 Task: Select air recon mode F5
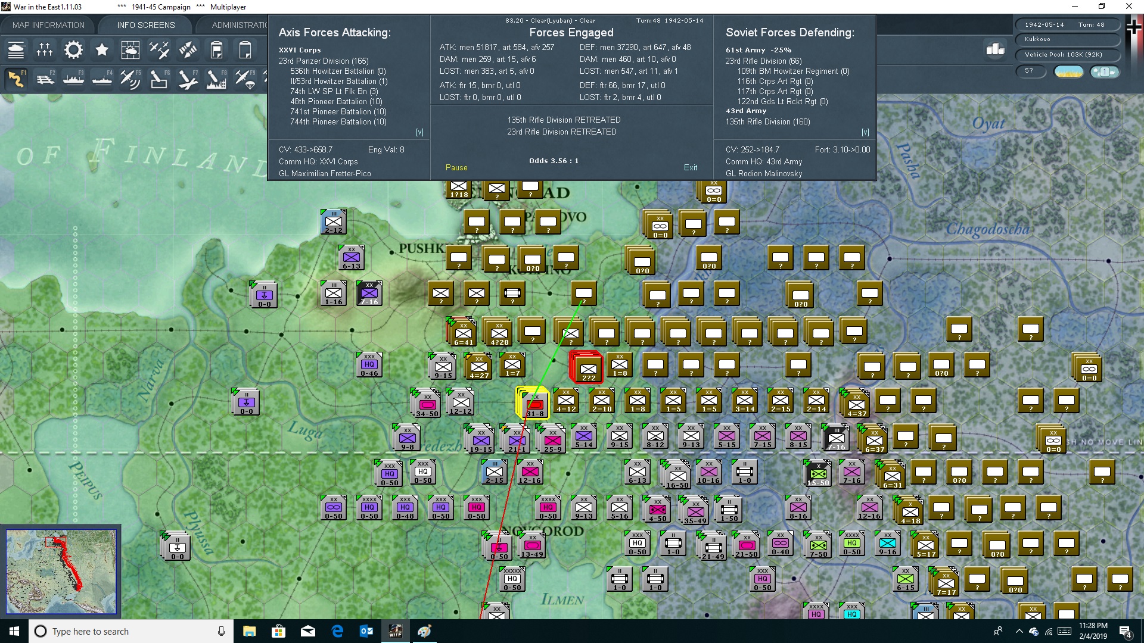pos(130,79)
